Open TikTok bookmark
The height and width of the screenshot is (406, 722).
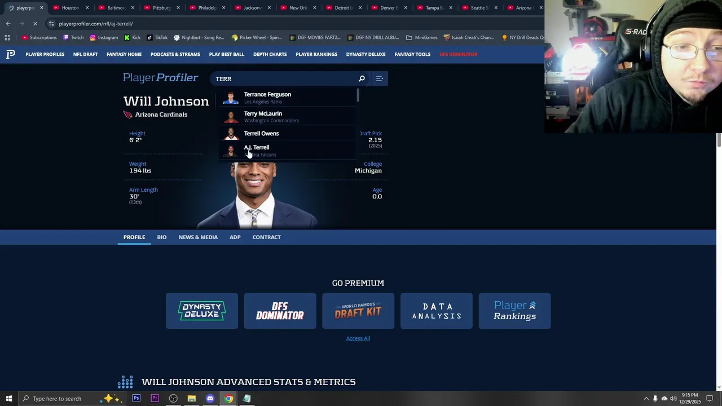click(157, 38)
